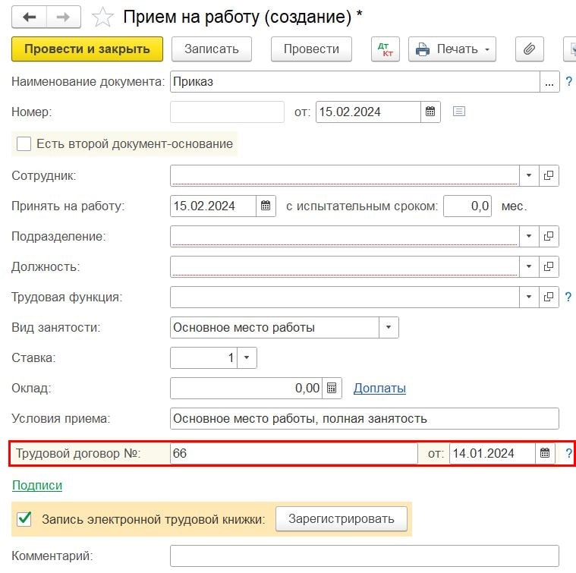Enable Есть второй документ-основание checkbox
Image resolution: width=576 pixels, height=573 pixels.
[24, 143]
